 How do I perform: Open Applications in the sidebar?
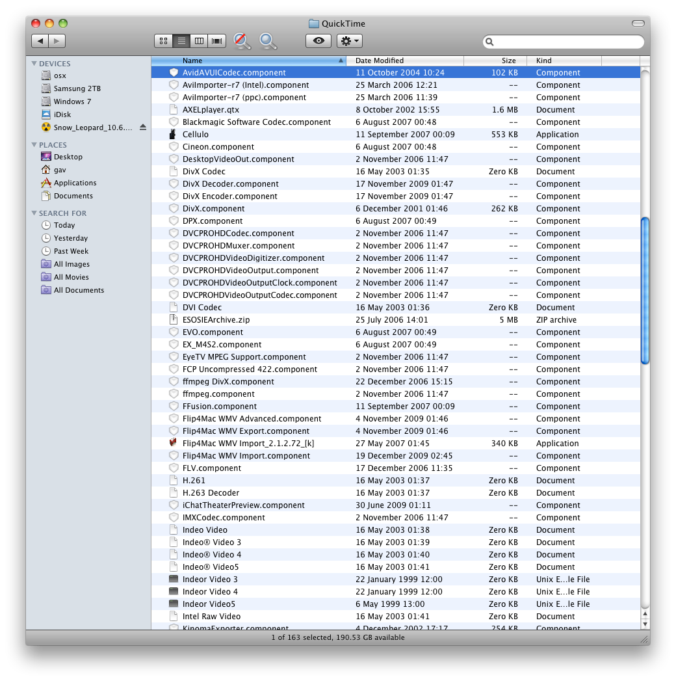coord(75,183)
